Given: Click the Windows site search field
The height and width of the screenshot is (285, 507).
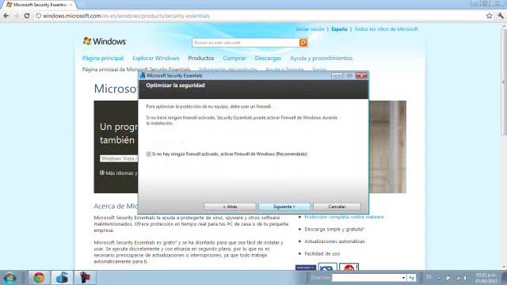Looking at the screenshot, I should (246, 43).
